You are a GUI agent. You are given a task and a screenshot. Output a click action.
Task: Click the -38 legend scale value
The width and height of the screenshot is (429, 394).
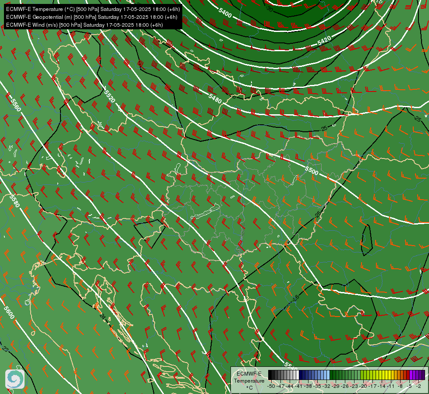308,386
